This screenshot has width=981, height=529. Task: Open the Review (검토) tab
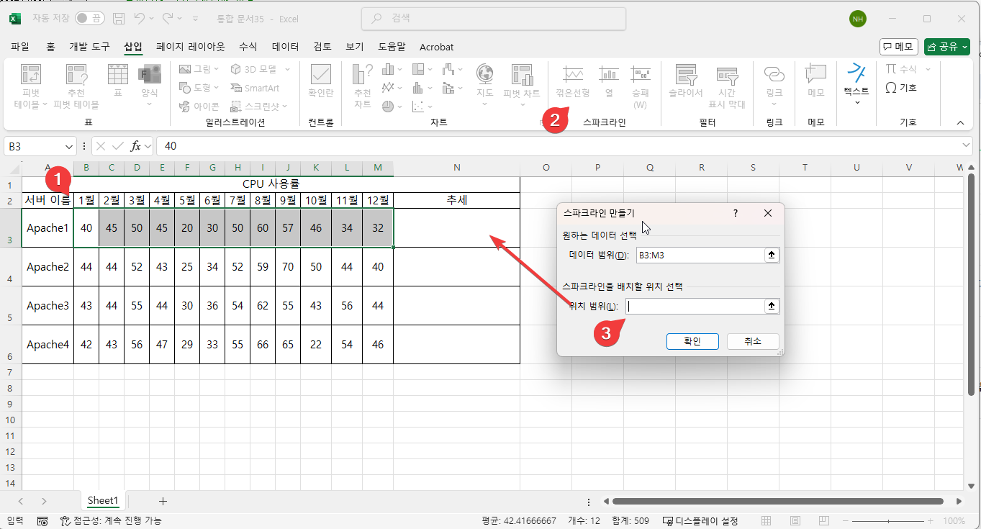pos(322,47)
